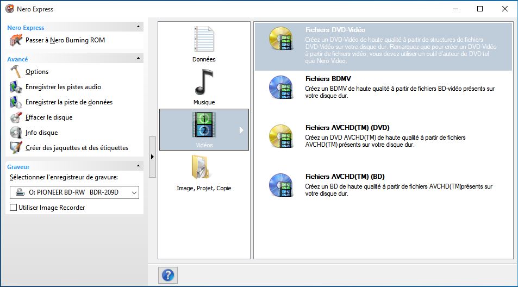Open help with the question mark button
518x287 pixels.
[x=168, y=275]
